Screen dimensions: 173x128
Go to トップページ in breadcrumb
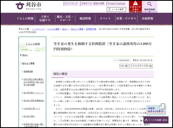point(38,29)
